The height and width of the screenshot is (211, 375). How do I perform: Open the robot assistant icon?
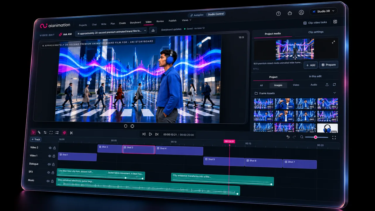tap(290, 13)
